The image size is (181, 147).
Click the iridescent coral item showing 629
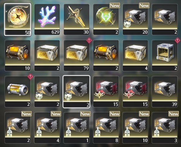[x=47, y=20]
